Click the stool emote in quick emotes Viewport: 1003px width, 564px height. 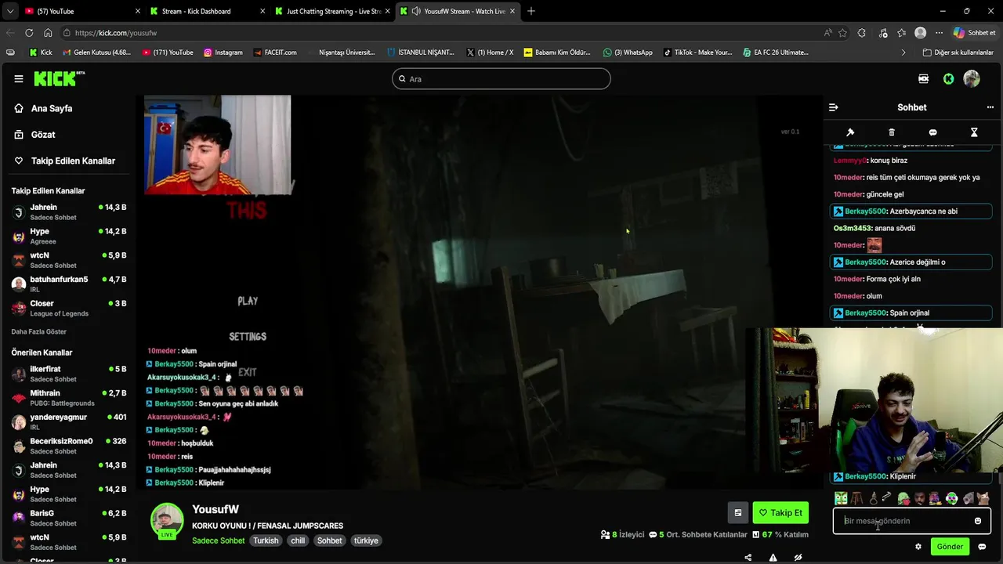tap(857, 498)
